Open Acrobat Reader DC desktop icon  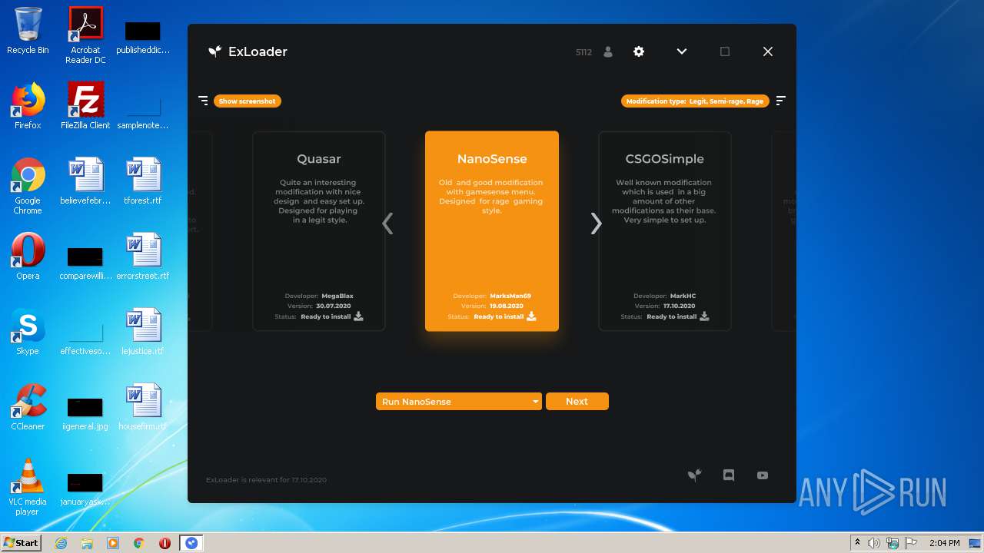click(85, 35)
